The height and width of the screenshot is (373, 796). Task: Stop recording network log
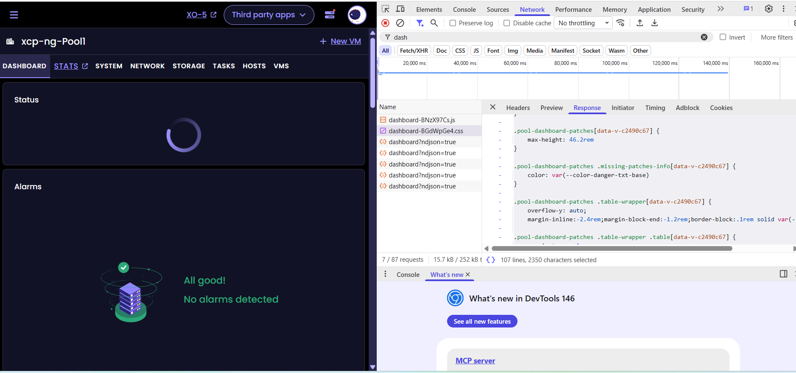pos(385,23)
